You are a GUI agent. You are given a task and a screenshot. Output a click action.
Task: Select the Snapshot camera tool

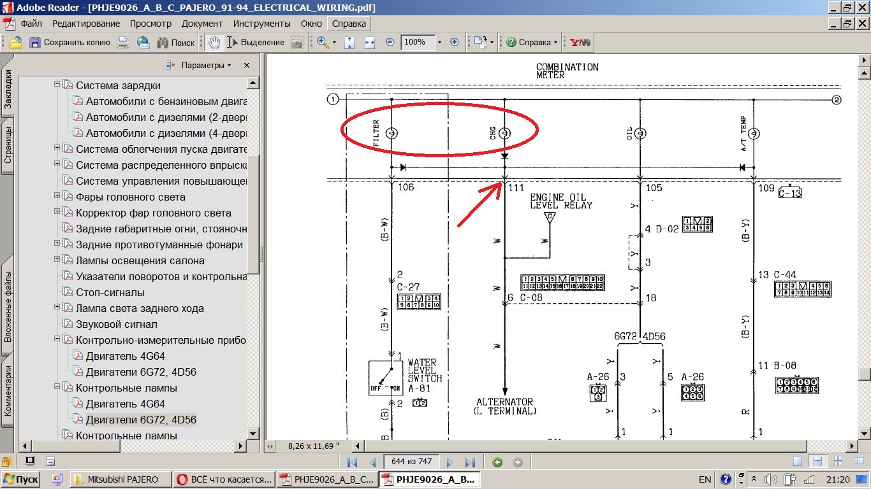pos(296,43)
